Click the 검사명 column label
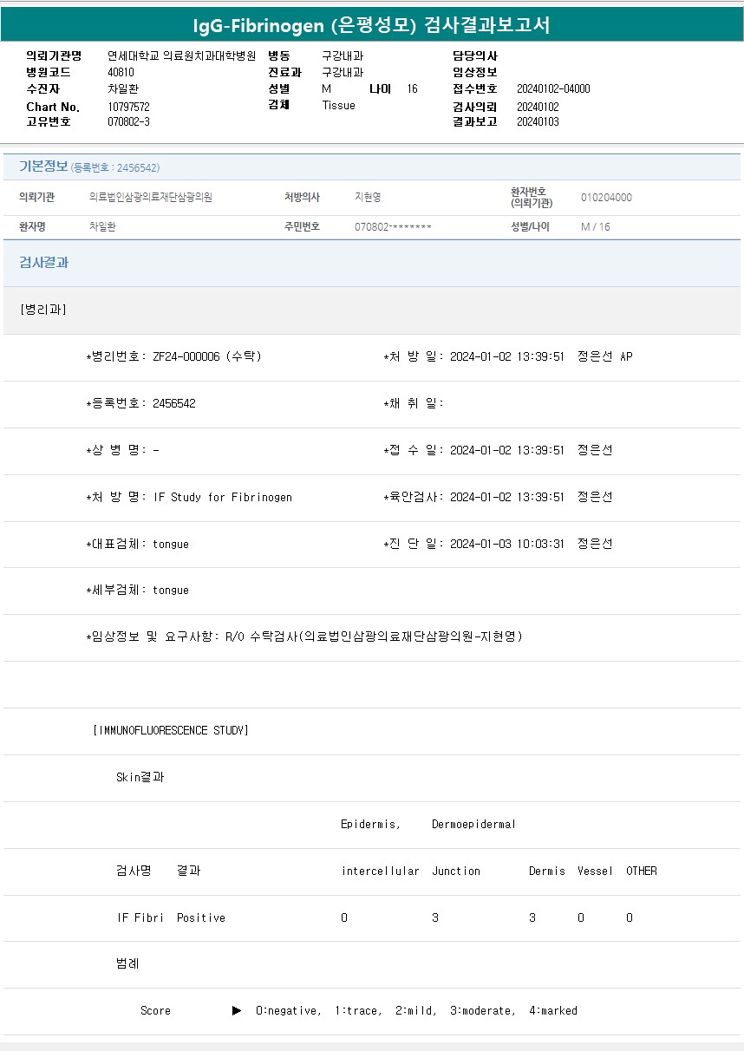Image resolution: width=744 pixels, height=1051 pixels. coord(134,871)
